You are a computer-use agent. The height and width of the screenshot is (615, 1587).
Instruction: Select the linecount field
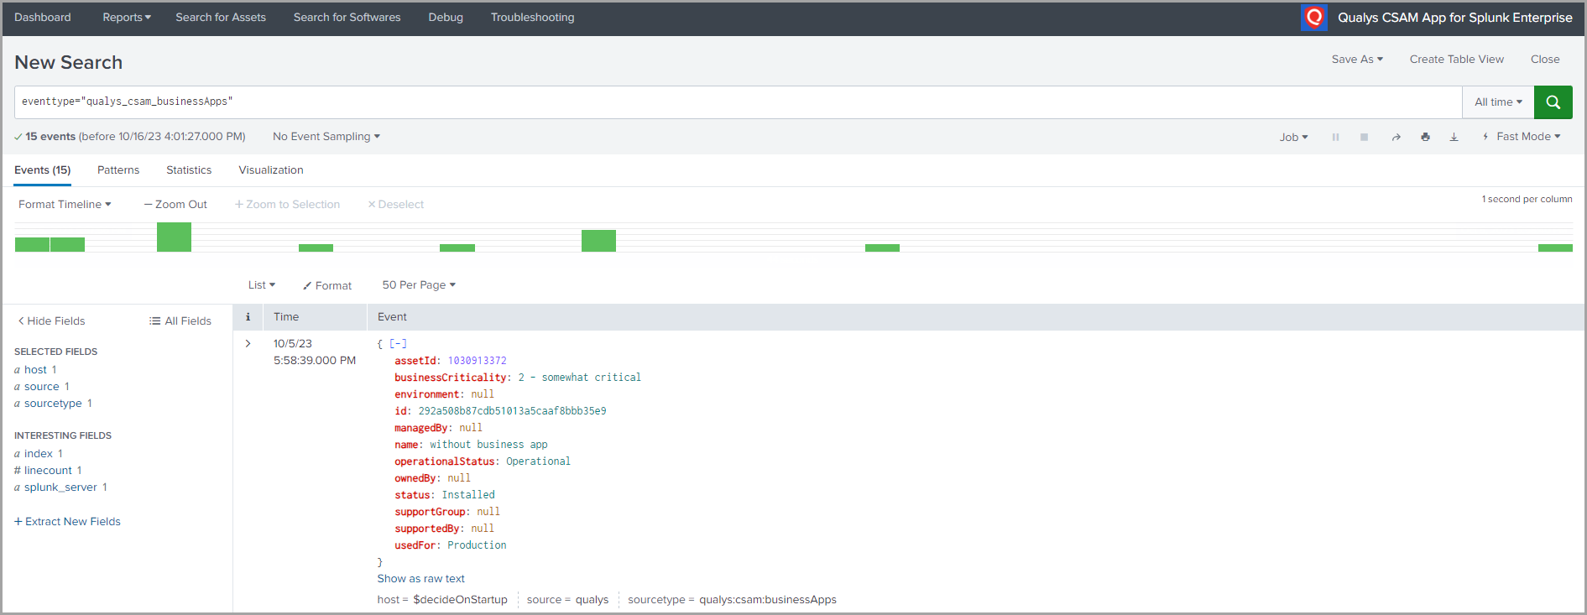point(48,470)
